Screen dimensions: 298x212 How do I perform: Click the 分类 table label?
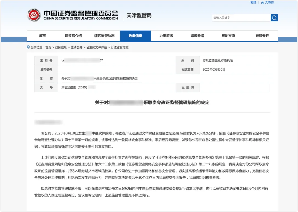(x=188, y=61)
